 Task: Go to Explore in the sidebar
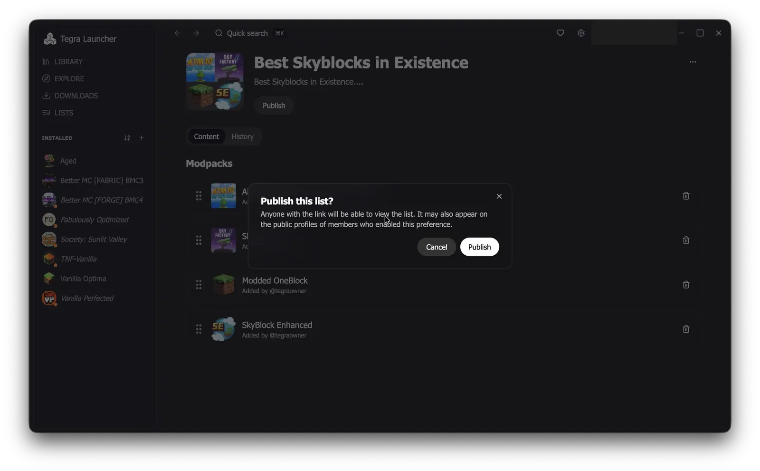[63, 79]
